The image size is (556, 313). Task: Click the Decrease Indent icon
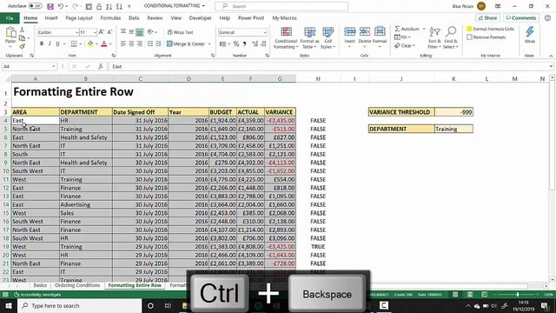pyautogui.click(x=150, y=44)
